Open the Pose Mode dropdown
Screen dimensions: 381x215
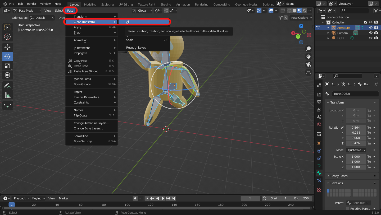pos(27,11)
